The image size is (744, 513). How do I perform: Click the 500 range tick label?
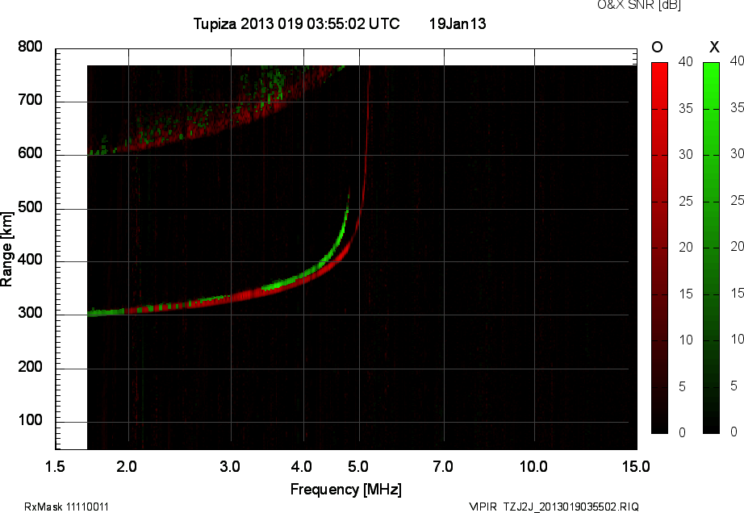coord(30,206)
